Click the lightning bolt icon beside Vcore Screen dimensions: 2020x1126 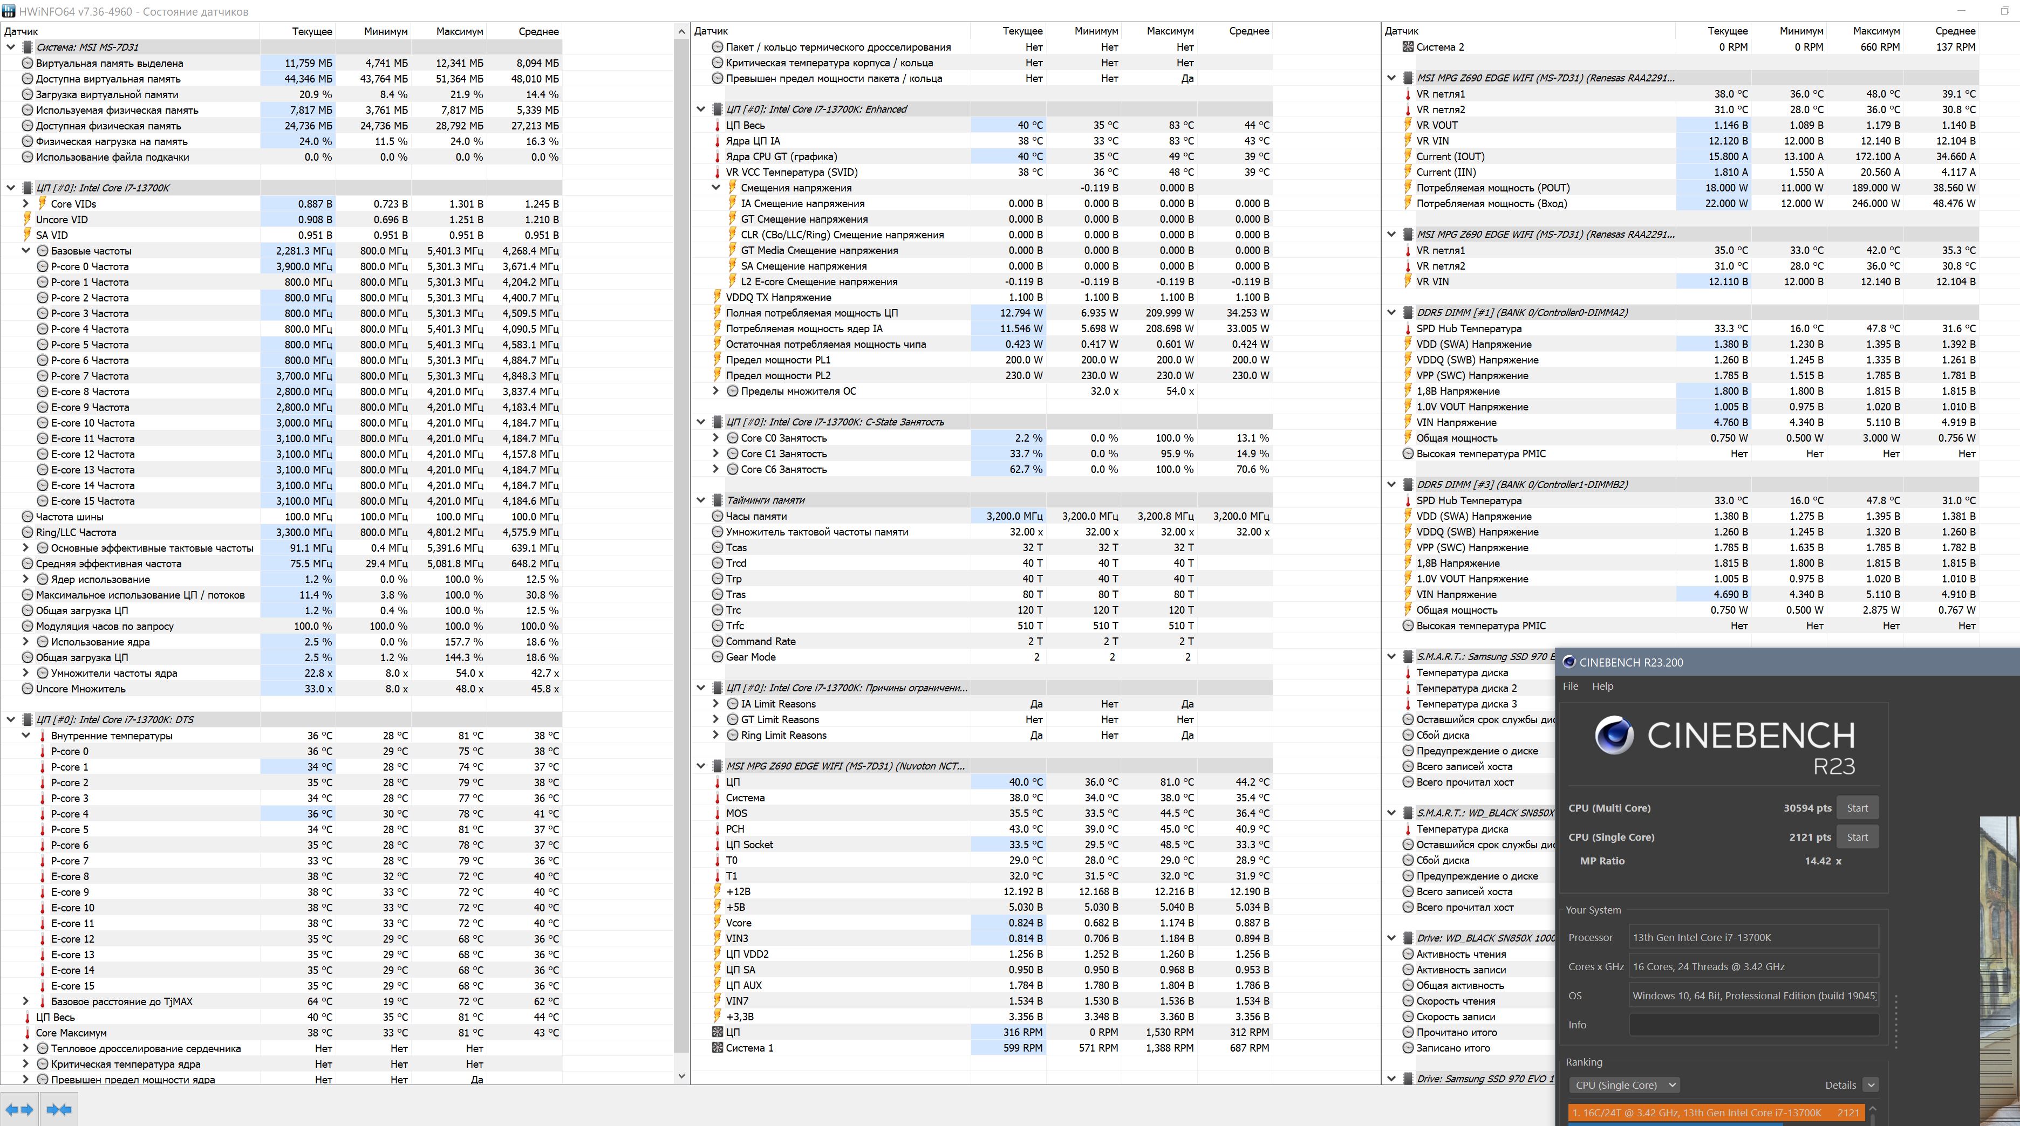point(716,923)
